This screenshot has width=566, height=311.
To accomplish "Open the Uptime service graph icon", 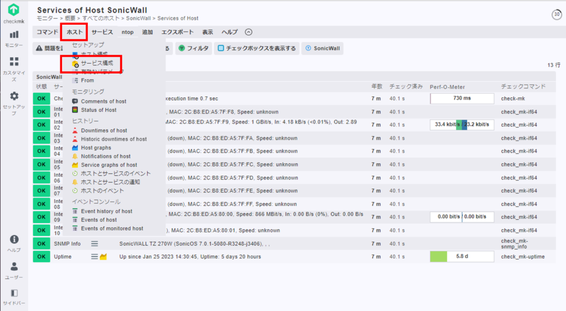I will coord(103,257).
